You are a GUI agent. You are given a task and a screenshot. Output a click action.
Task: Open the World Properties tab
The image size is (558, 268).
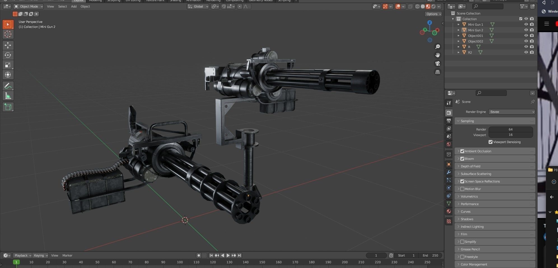(449, 144)
